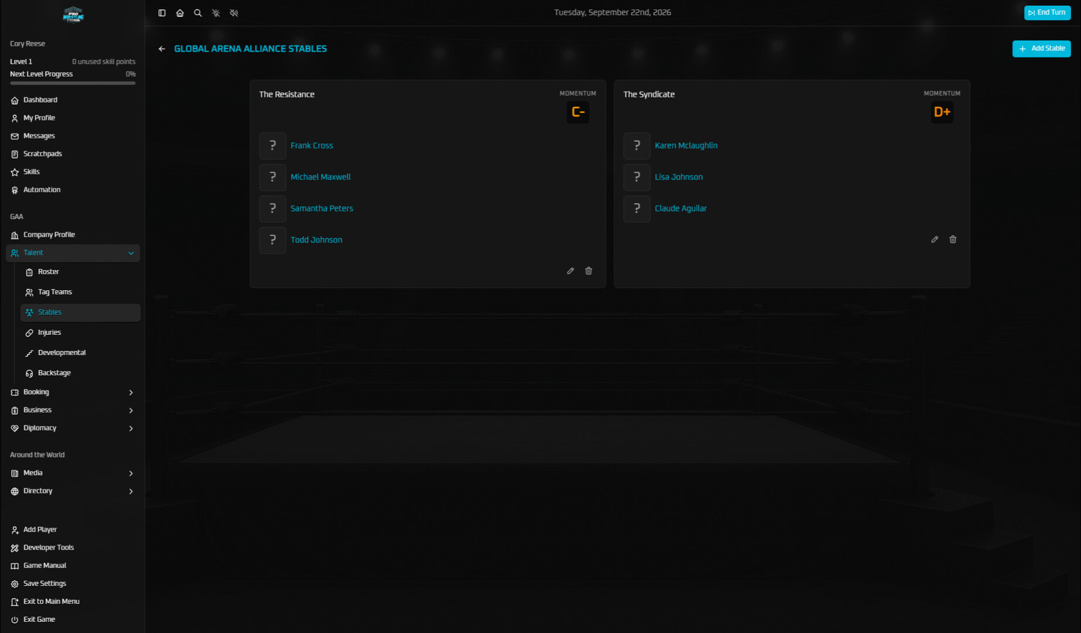Viewport: 1081px width, 633px height.
Task: Open the home icon in top toolbar
Action: (x=180, y=13)
